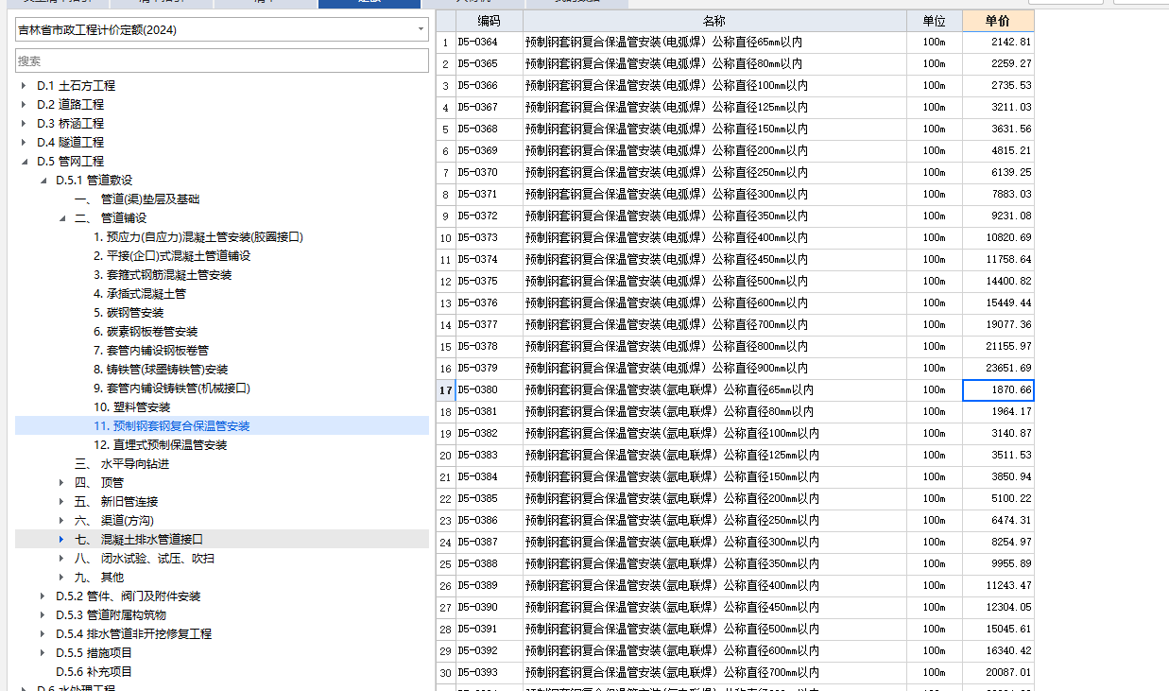Select 6. 碳素钢板卷管安装 item
Screen dimensions: 1169x691
146,332
